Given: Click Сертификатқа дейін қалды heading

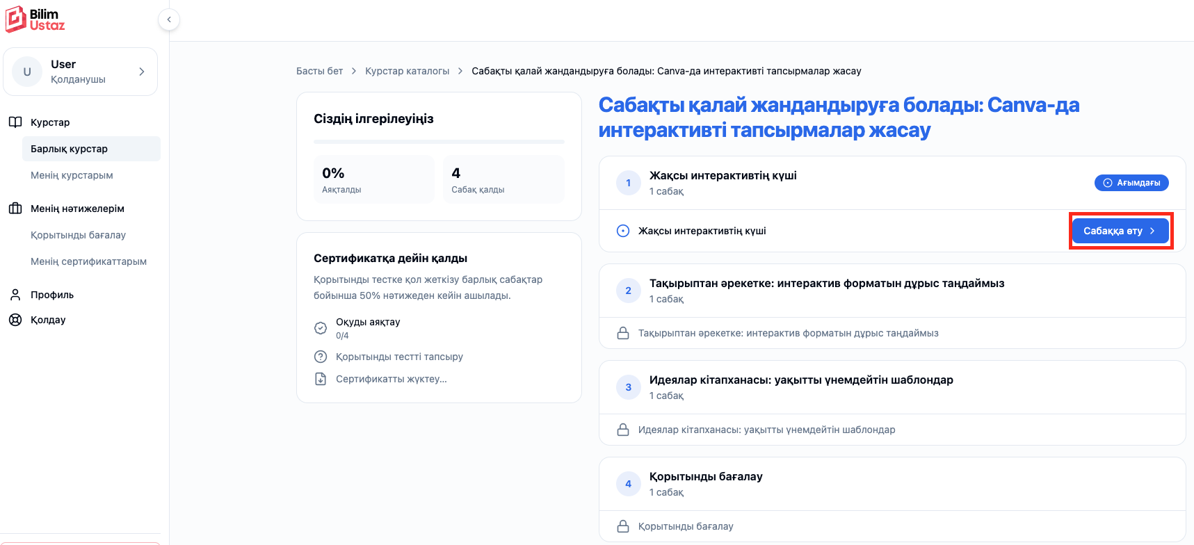Looking at the screenshot, I should click(390, 258).
